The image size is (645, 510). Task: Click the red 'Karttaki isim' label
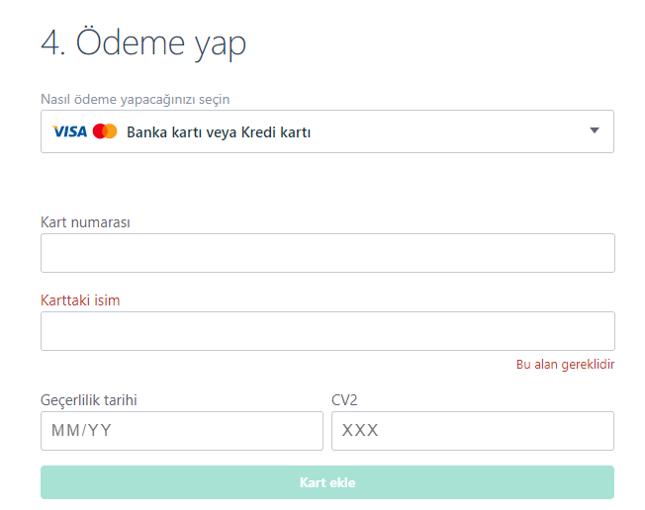coord(80,299)
